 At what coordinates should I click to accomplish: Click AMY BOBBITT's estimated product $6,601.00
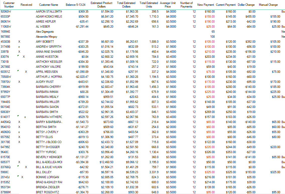click(107, 42)
